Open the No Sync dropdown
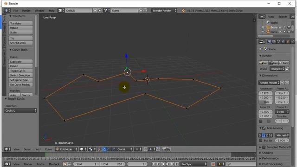297x167 pixels. [194, 164]
